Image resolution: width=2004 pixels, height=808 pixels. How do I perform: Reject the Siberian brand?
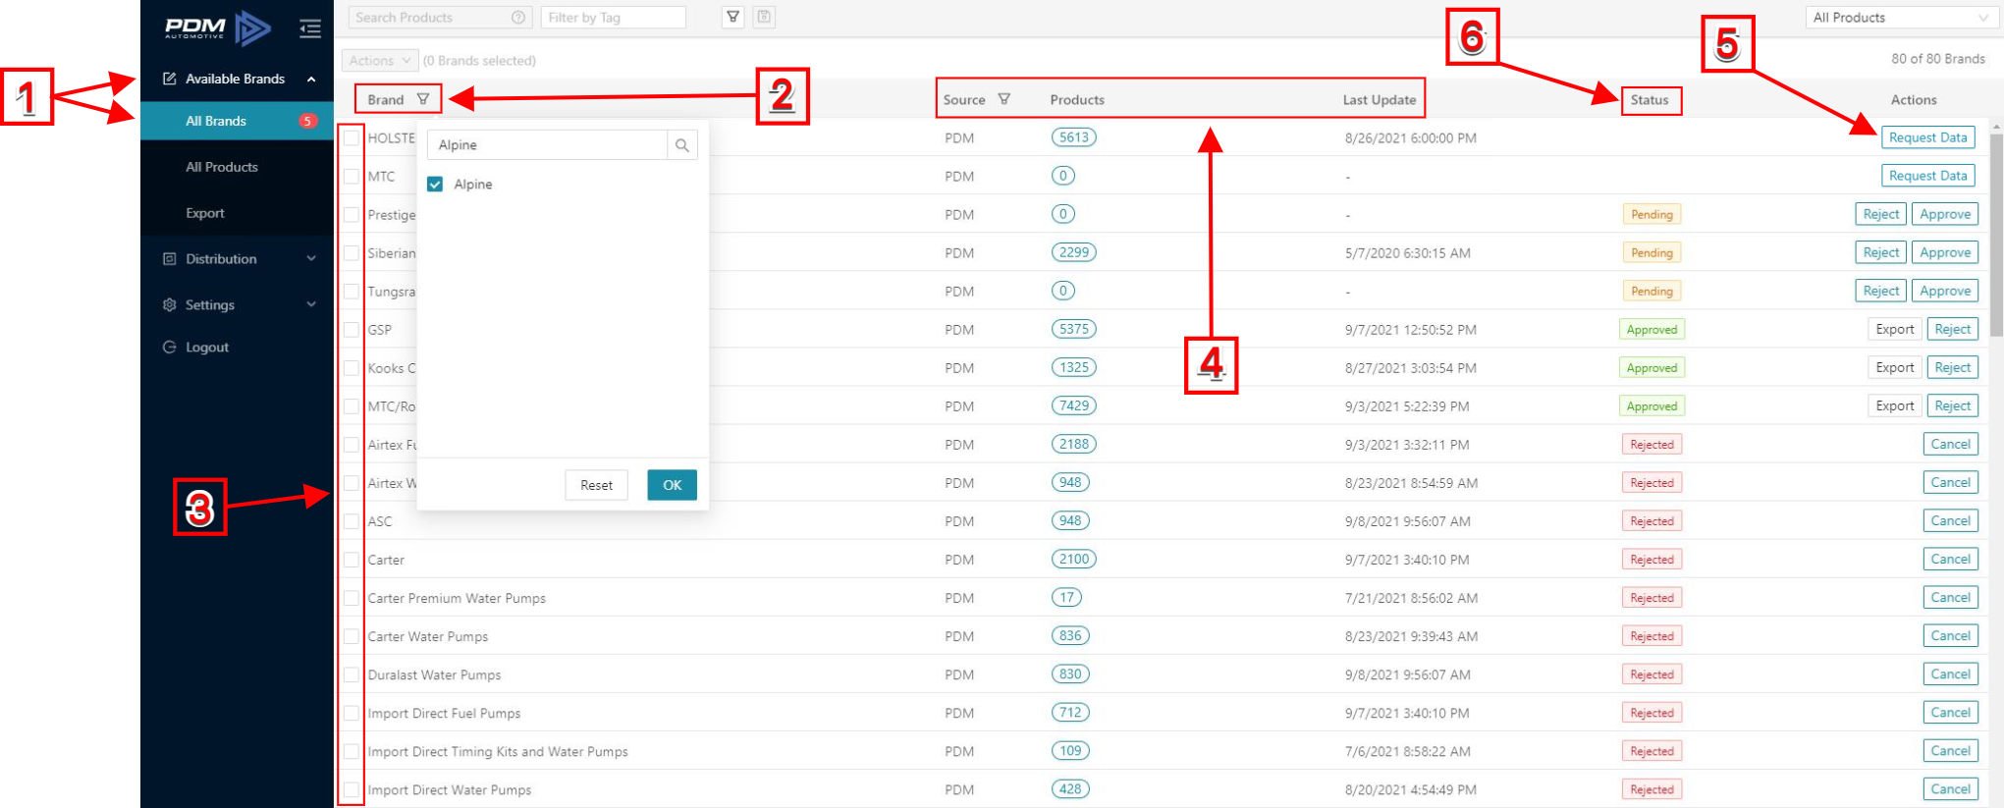coord(1880,252)
